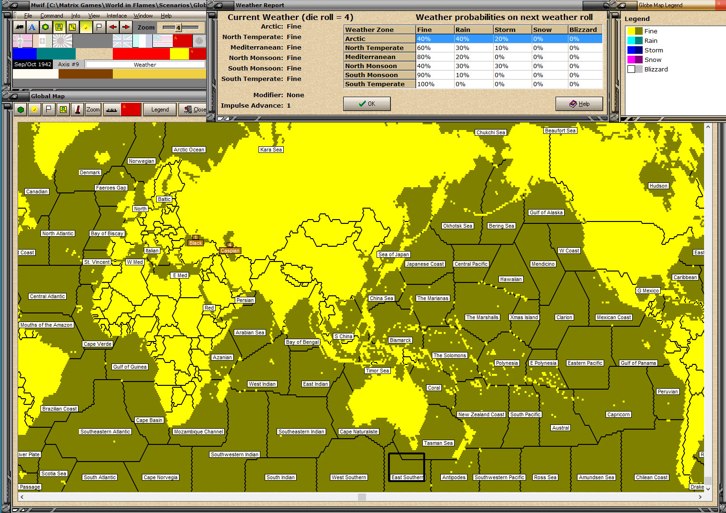This screenshot has width=726, height=513.
Task: Select the Soviet flag in the flags row
Action: [182, 41]
